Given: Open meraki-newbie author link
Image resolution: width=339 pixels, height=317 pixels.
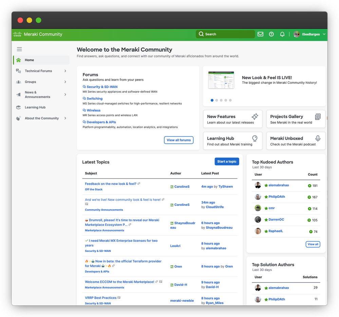Looking at the screenshot, I should tap(182, 301).
